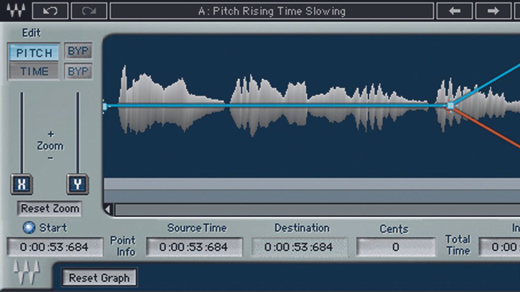The image size is (520, 292).
Task: Click the horizontal scrollbar below the waveform
Action: click(x=305, y=209)
